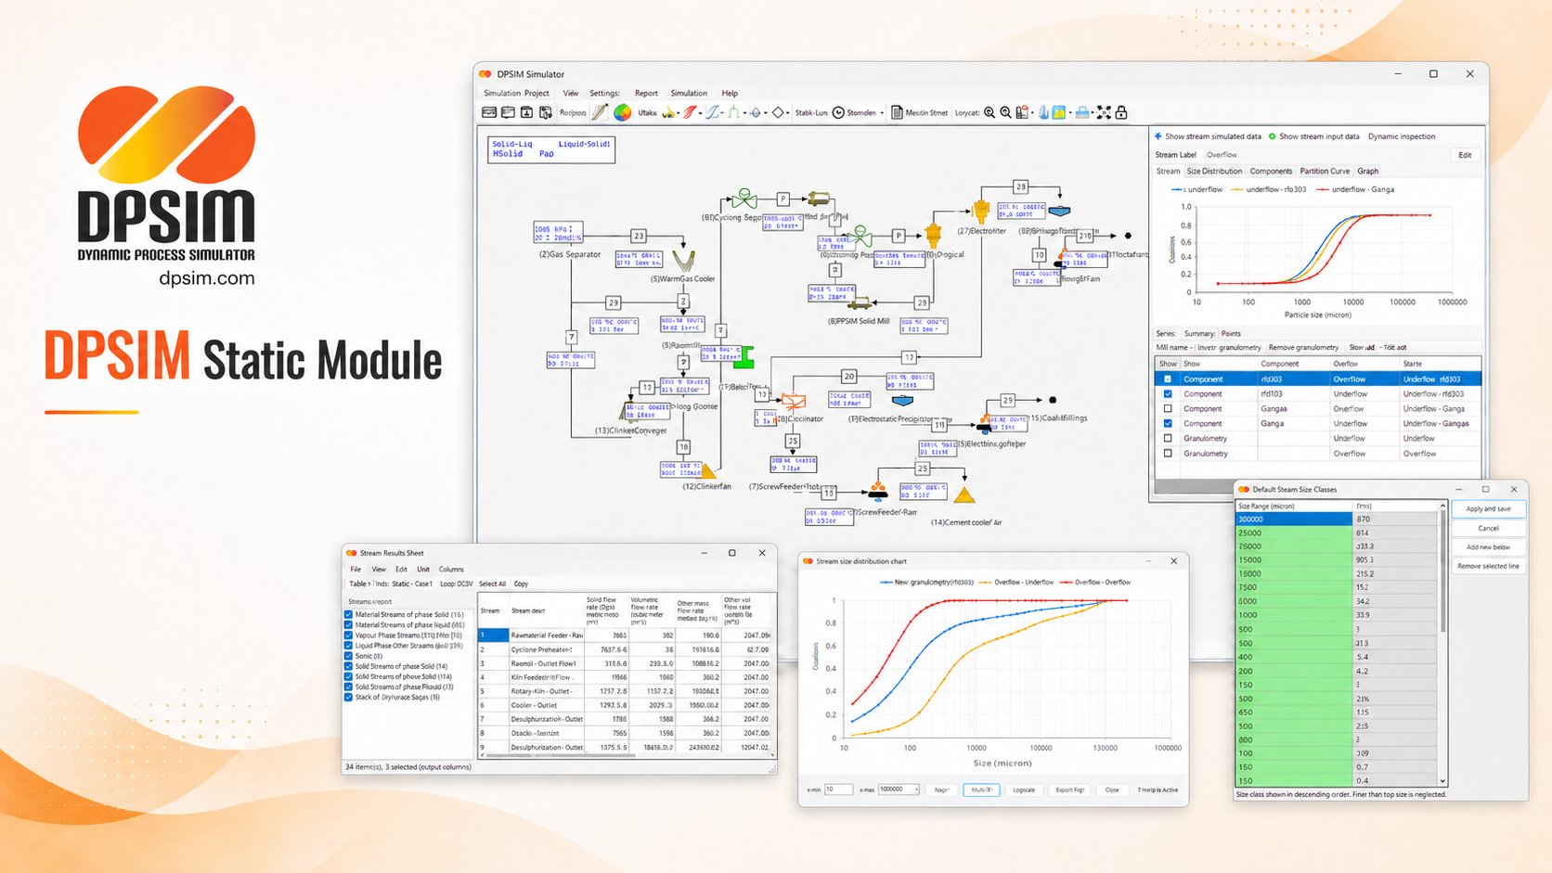
Task: Toggle Show checkbox for Granulometry Underflow row
Action: [1168, 438]
